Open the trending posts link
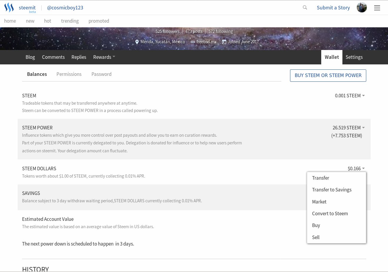 [70, 21]
